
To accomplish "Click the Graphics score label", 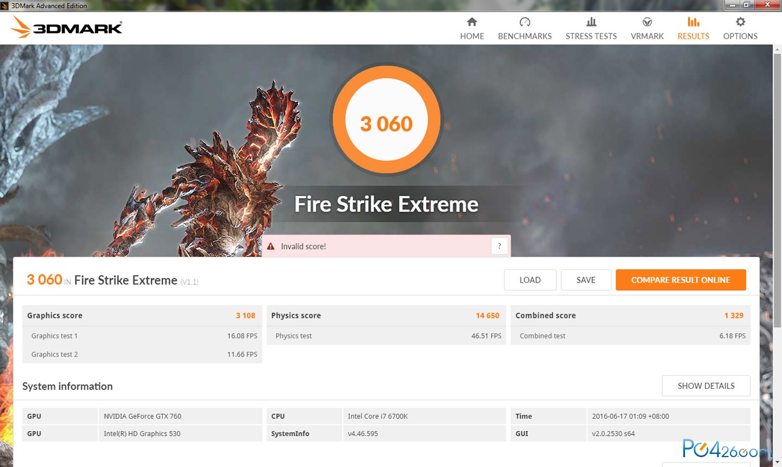I will pyautogui.click(x=55, y=315).
